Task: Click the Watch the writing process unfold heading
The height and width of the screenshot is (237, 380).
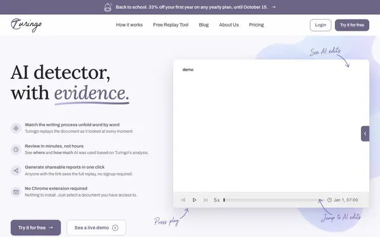Action: pyautogui.click(x=72, y=125)
